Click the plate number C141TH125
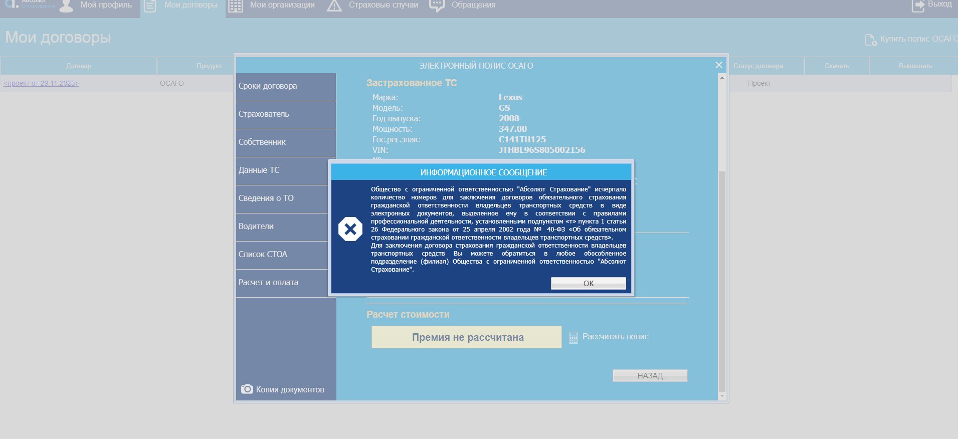The image size is (958, 439). click(522, 139)
